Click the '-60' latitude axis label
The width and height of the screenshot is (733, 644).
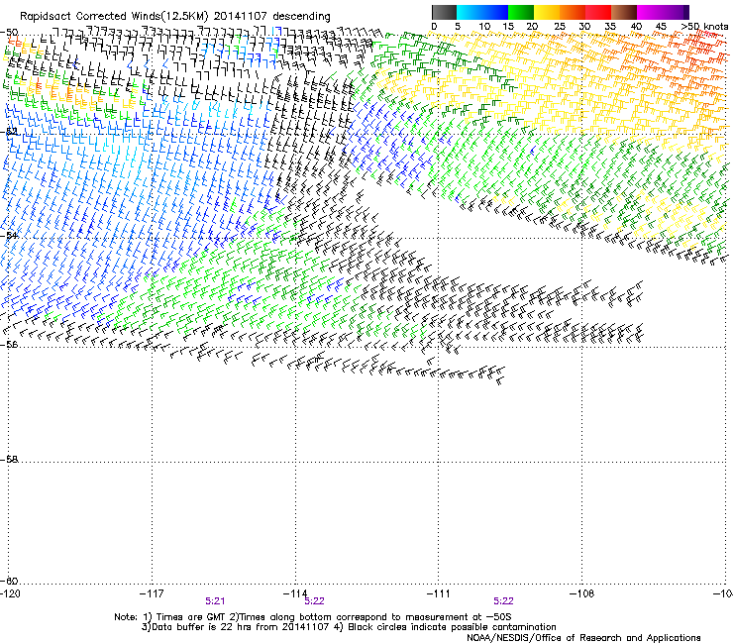point(9,581)
